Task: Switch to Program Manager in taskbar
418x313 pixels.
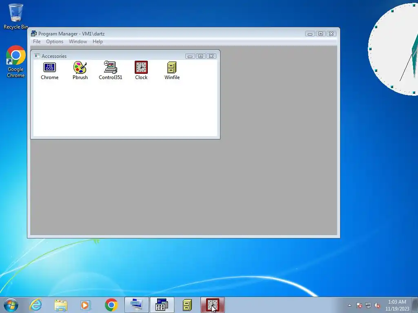Action: [162, 305]
